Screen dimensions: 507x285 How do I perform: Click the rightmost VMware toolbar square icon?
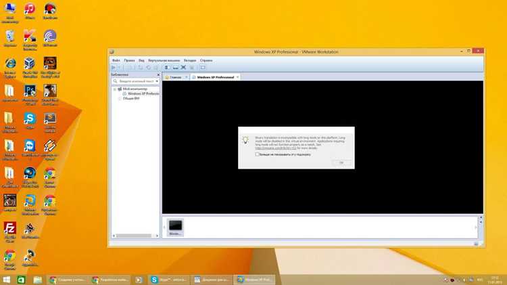coord(203,68)
